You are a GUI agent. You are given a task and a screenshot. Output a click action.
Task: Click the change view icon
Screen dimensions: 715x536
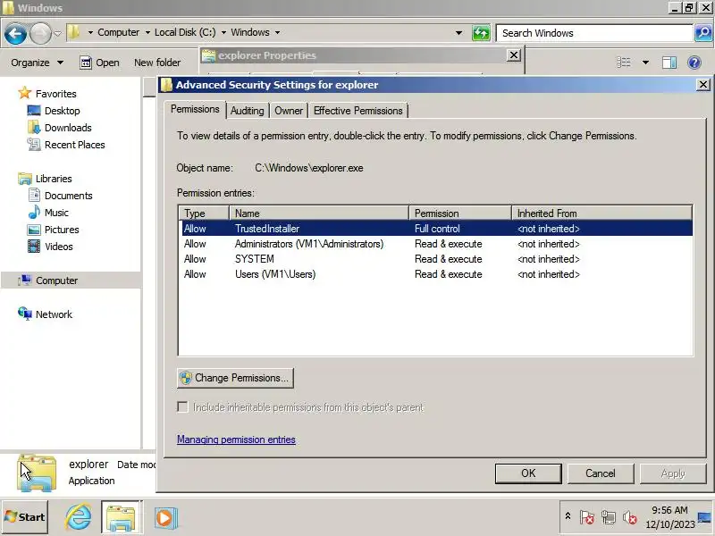click(623, 63)
